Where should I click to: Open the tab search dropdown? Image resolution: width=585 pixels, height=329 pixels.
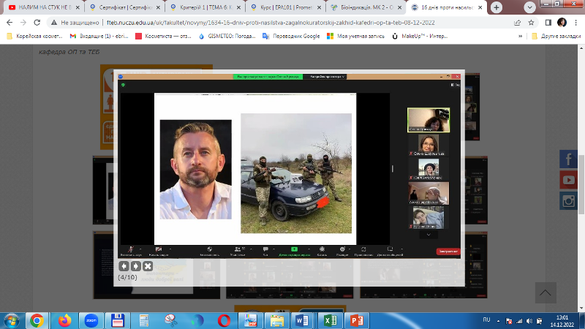(529, 7)
